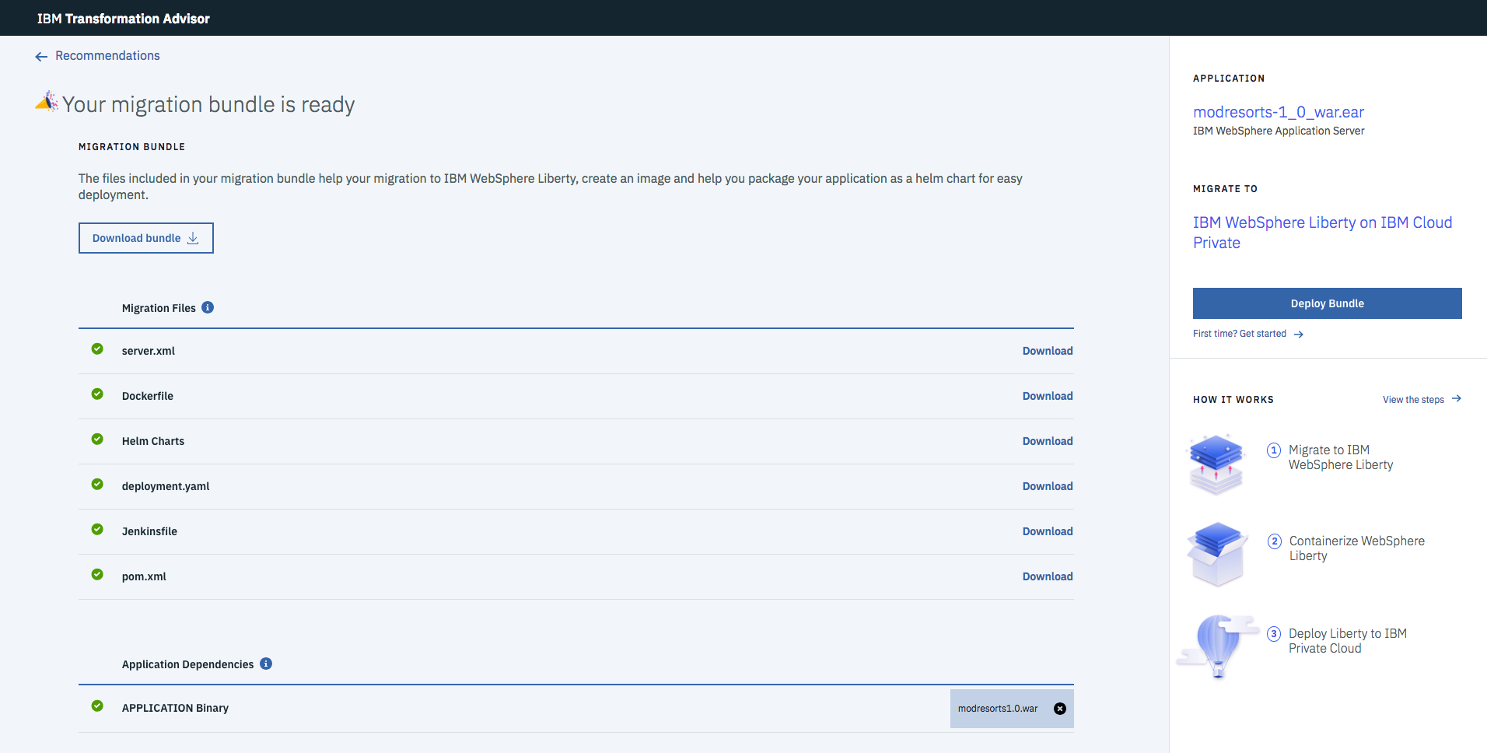Viewport: 1487px width, 753px height.
Task: Click the deployment.yaml file name
Action: (x=166, y=486)
